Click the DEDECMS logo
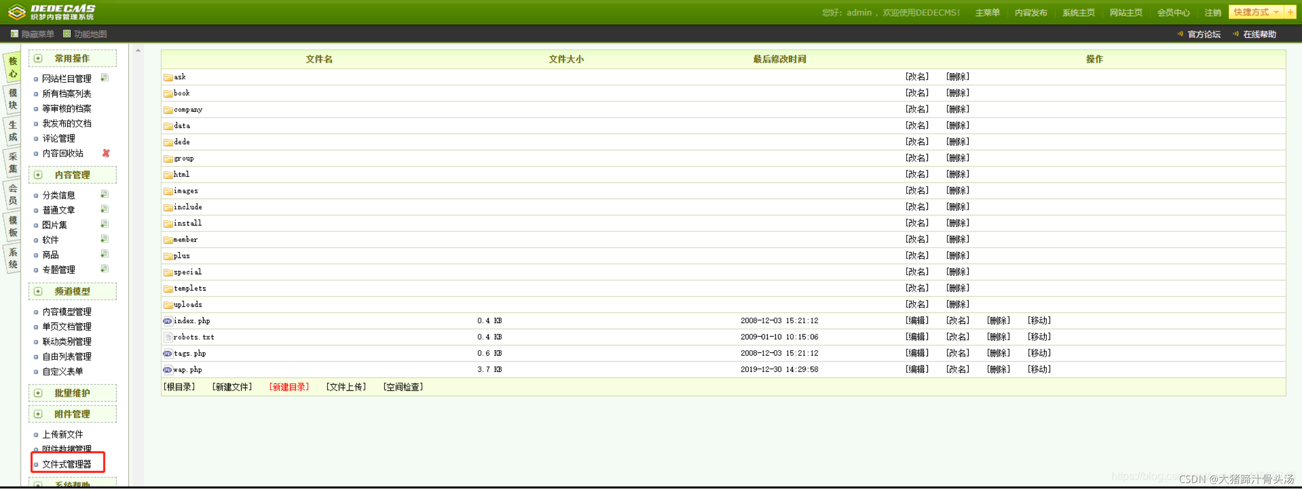Viewport: 1302px width, 489px height. (x=52, y=12)
